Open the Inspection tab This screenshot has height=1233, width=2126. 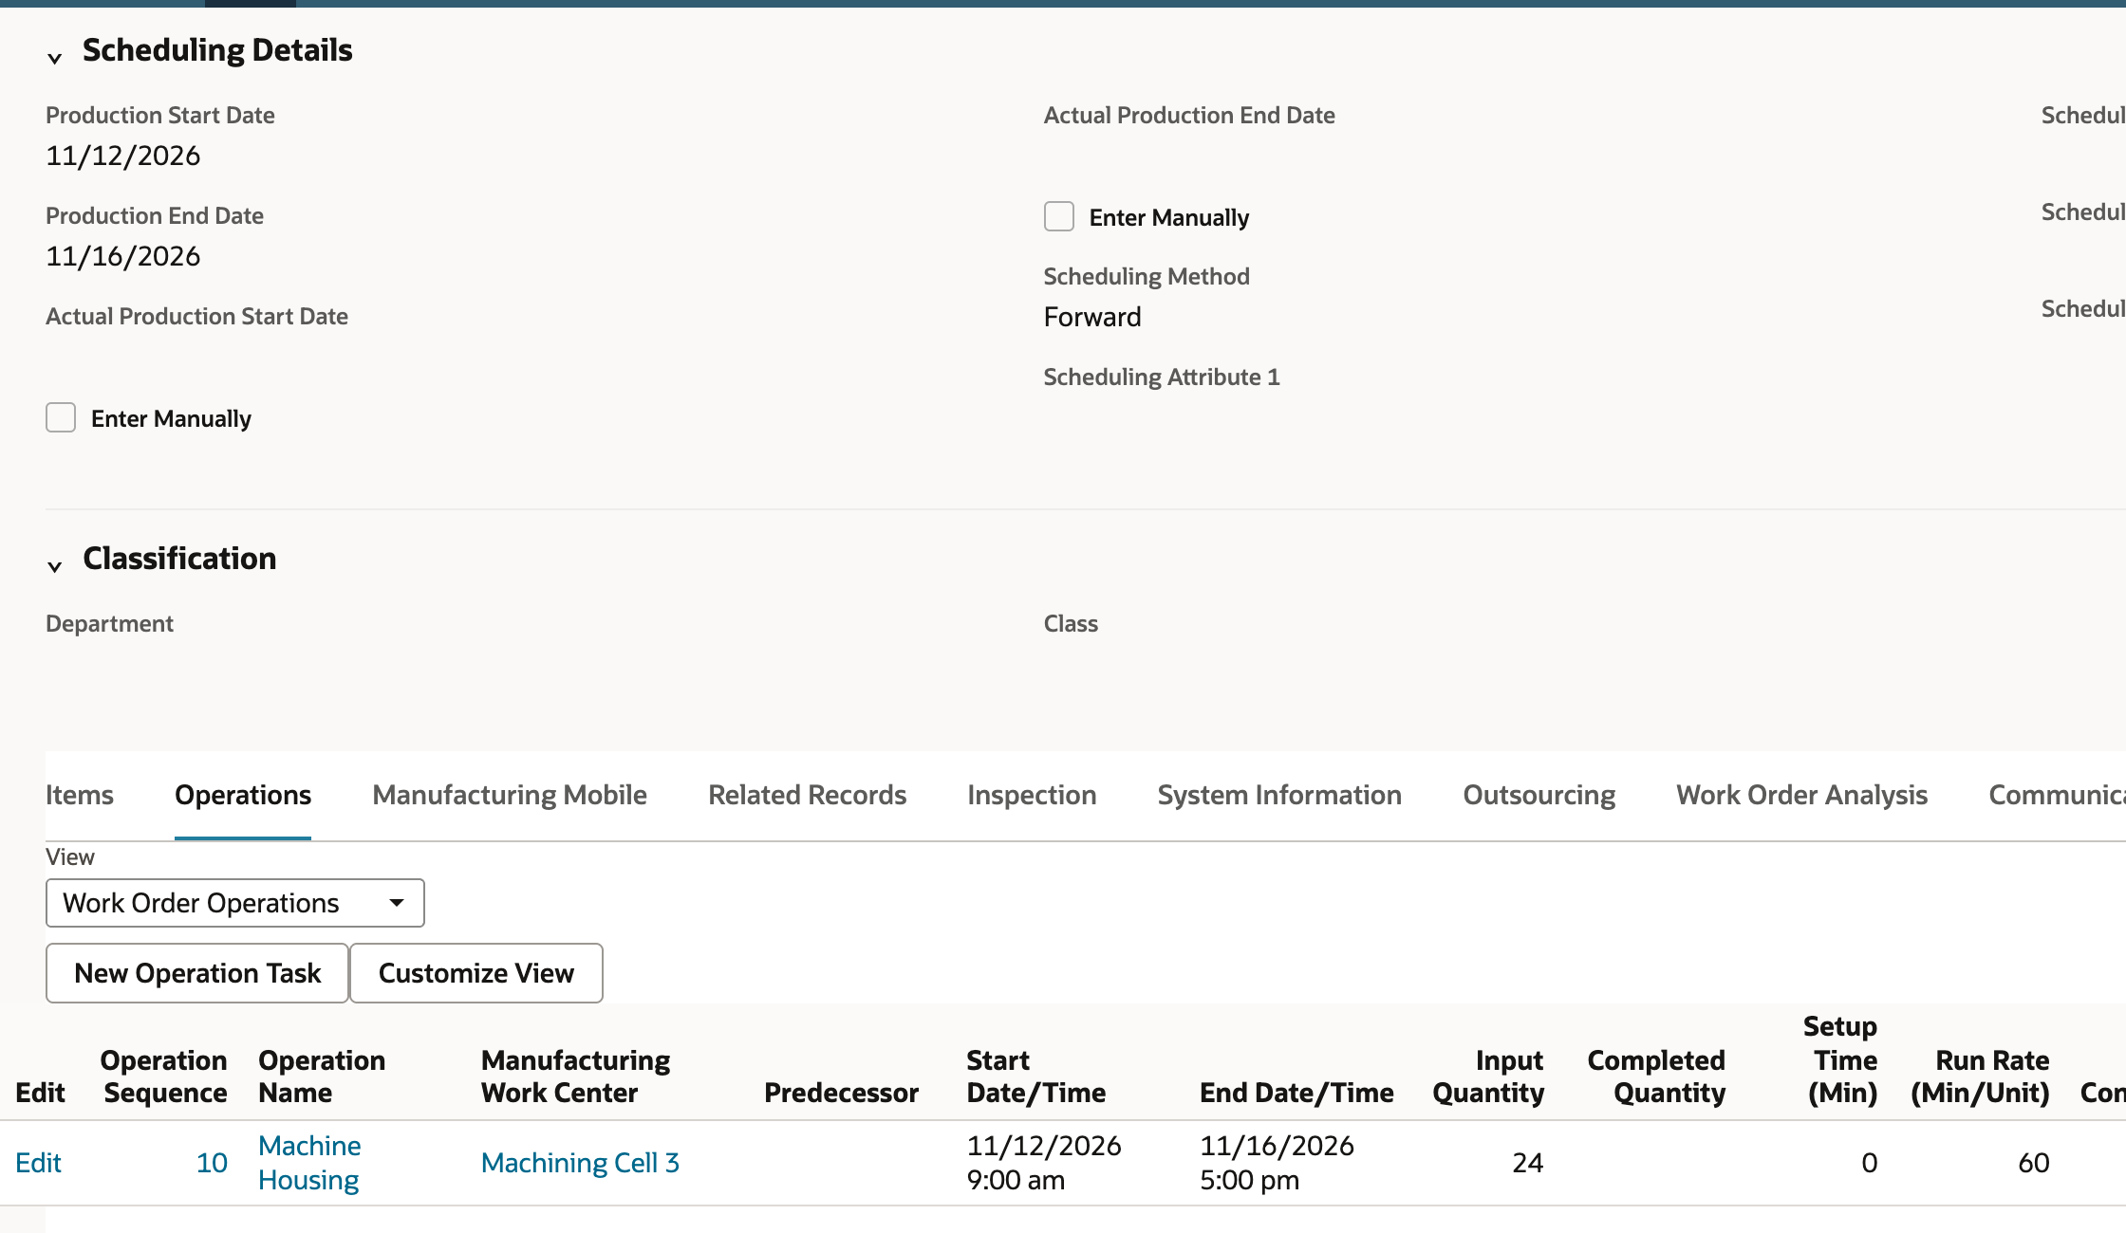(x=1032, y=795)
